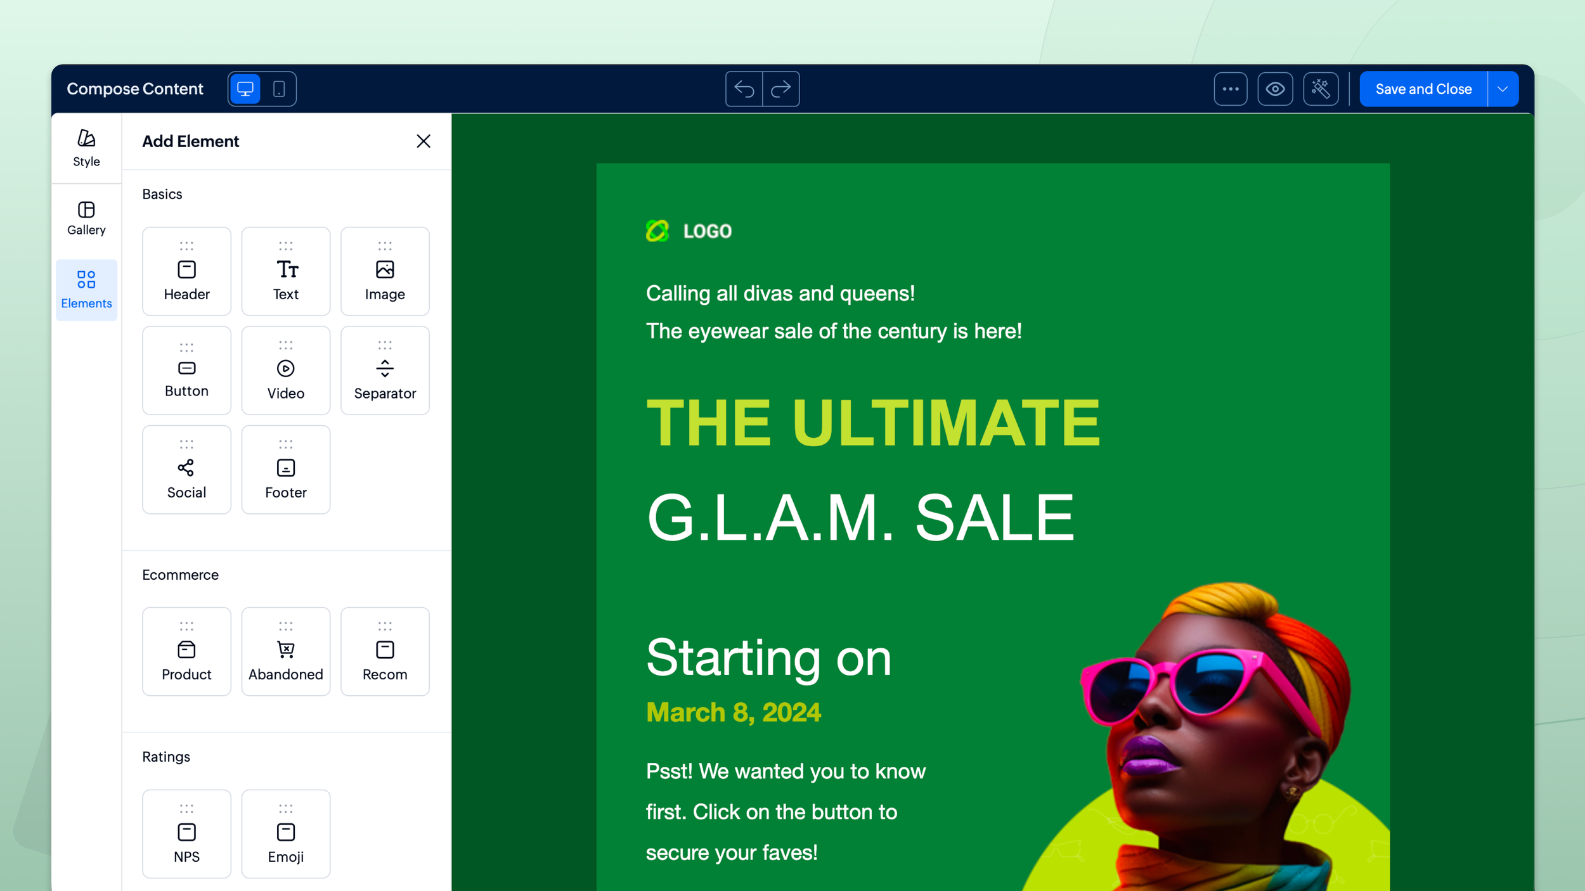Select 'The eyewear sale of the century' line
The image size is (1585, 891).
(834, 331)
